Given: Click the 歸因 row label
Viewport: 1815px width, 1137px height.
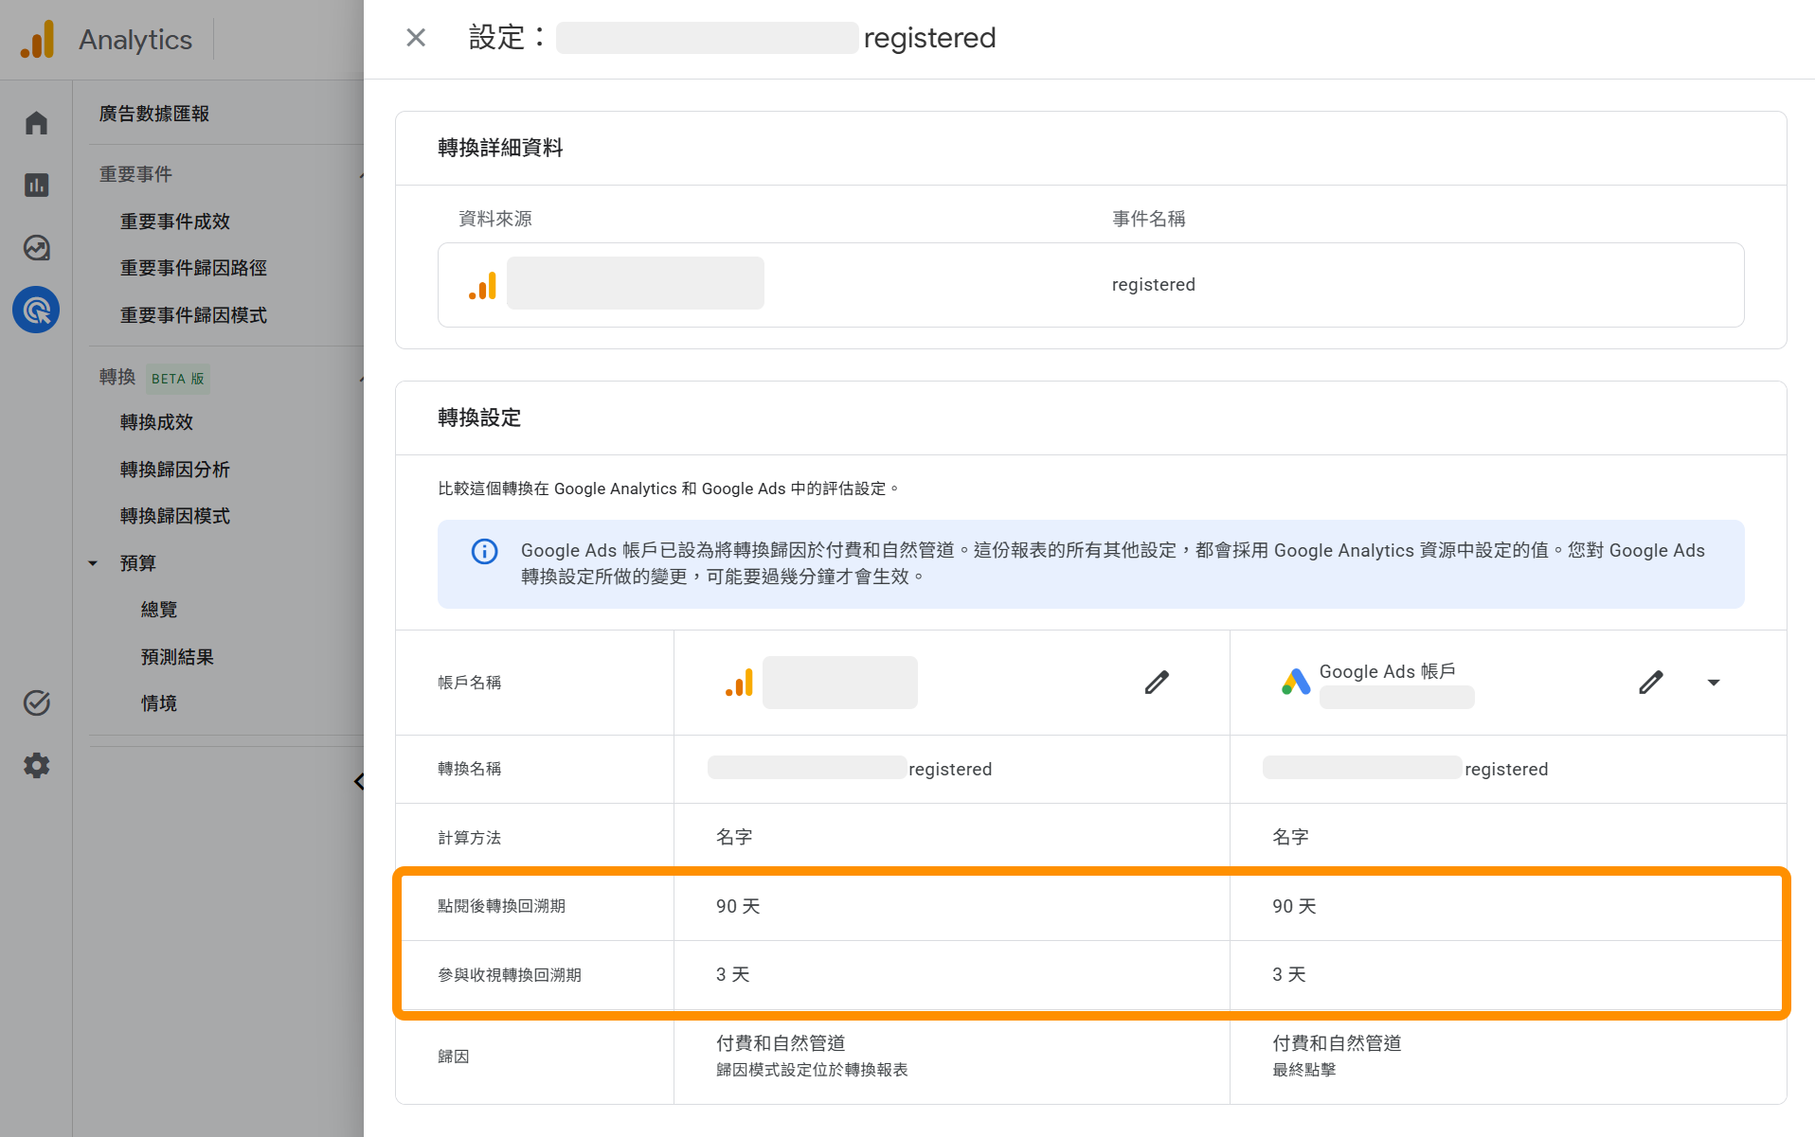Looking at the screenshot, I should coord(453,1057).
